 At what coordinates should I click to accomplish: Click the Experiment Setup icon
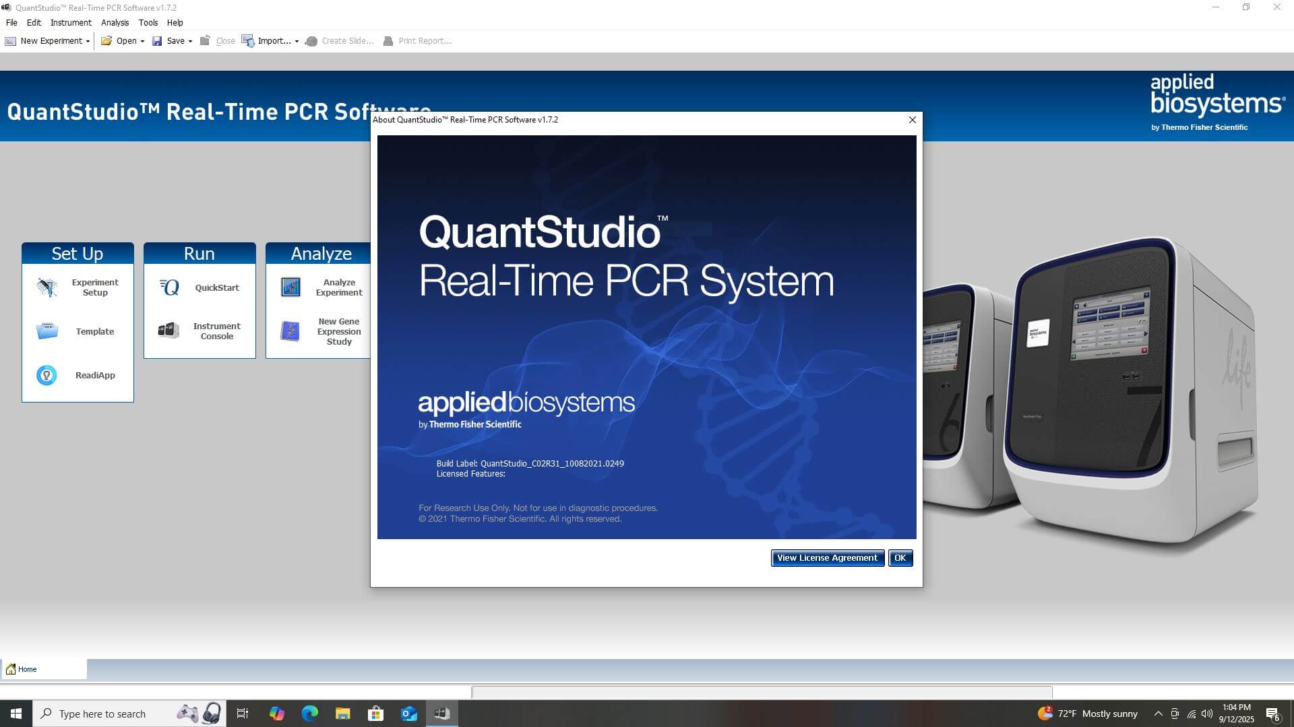coord(47,287)
